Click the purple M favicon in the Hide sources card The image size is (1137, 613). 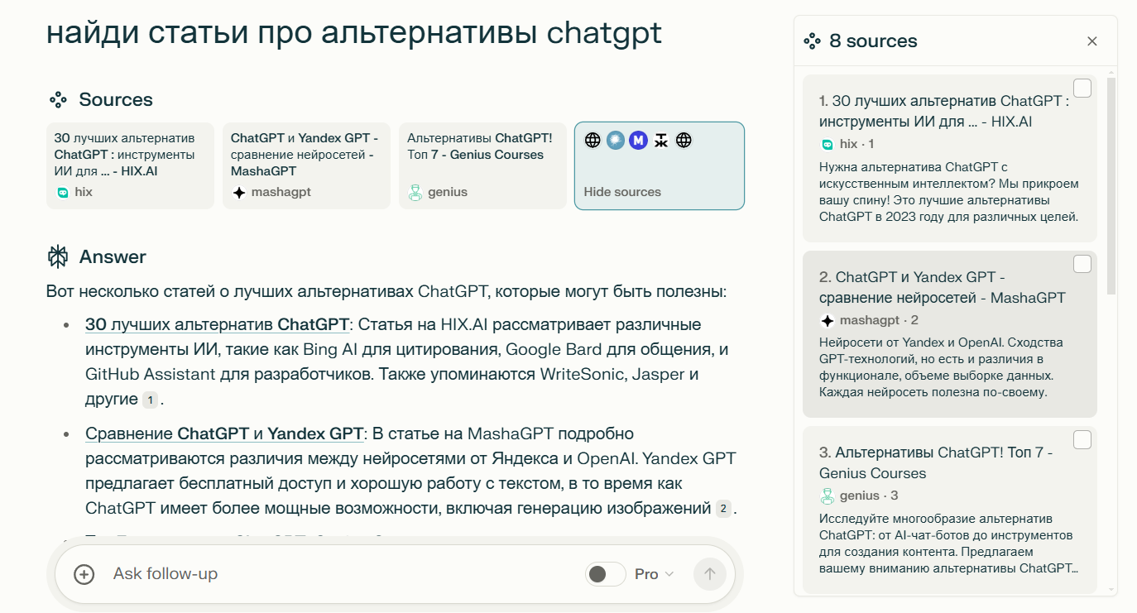click(637, 141)
